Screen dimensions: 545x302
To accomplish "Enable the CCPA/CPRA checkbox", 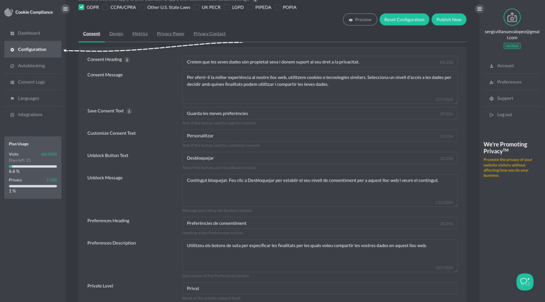I will pyautogui.click(x=105, y=7).
